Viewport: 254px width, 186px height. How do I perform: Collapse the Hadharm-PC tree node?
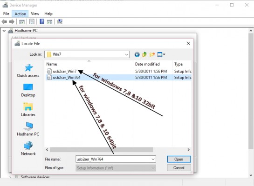[4, 31]
